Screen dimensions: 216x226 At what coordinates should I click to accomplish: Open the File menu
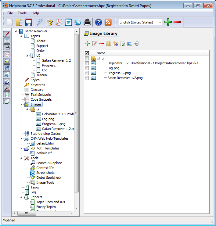coord(10,13)
